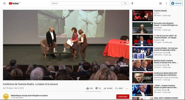Start voice search with microphone icon
Image resolution: width=185 pixels, height=100 pixels.
[x=132, y=4]
